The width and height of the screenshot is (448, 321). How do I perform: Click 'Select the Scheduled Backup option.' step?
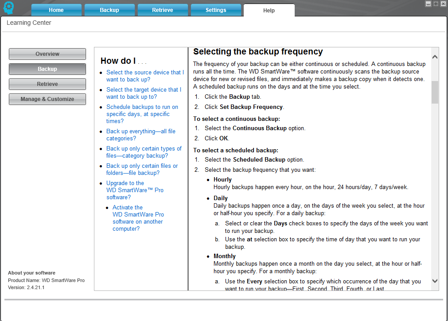254,160
